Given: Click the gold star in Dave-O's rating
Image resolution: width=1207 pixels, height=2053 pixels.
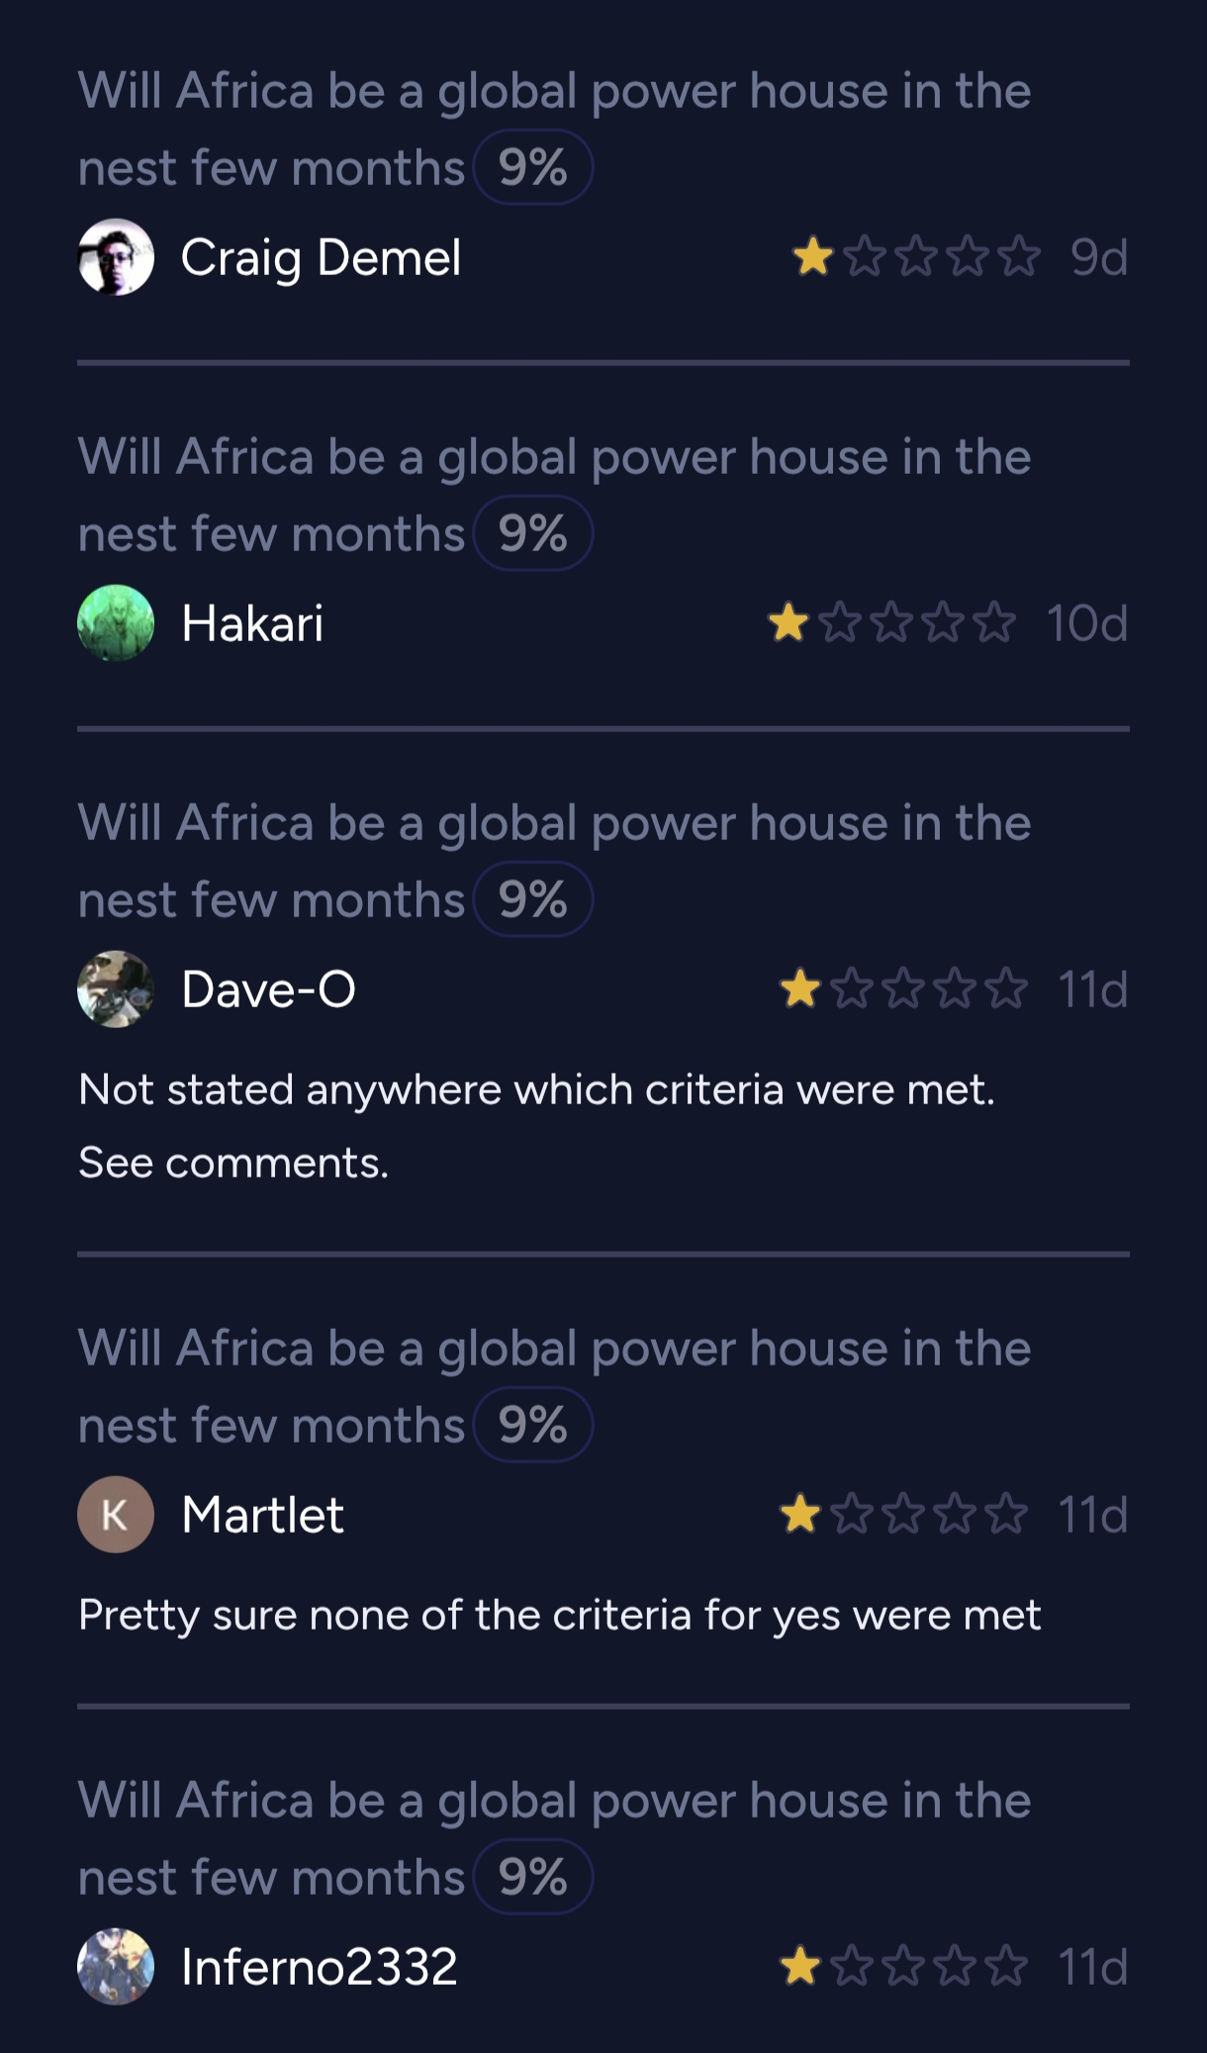Looking at the screenshot, I should 800,989.
